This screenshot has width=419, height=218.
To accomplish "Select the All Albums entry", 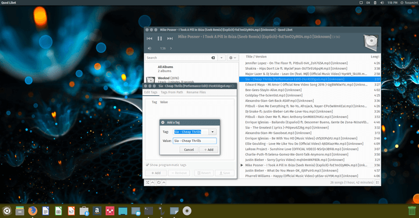I will click(191, 69).
